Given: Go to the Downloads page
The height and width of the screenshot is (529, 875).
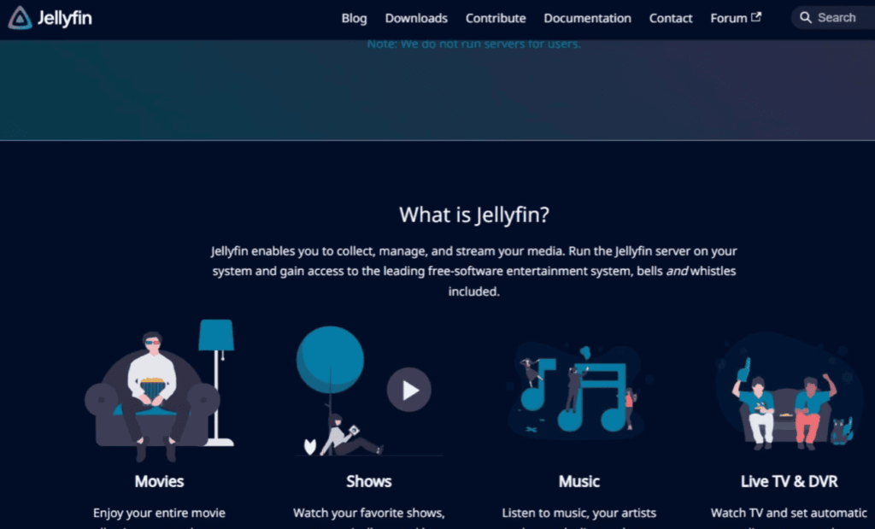Looking at the screenshot, I should [416, 19].
